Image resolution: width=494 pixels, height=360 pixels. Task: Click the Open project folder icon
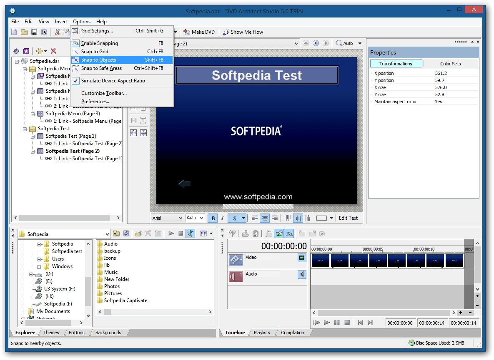tap(24, 32)
